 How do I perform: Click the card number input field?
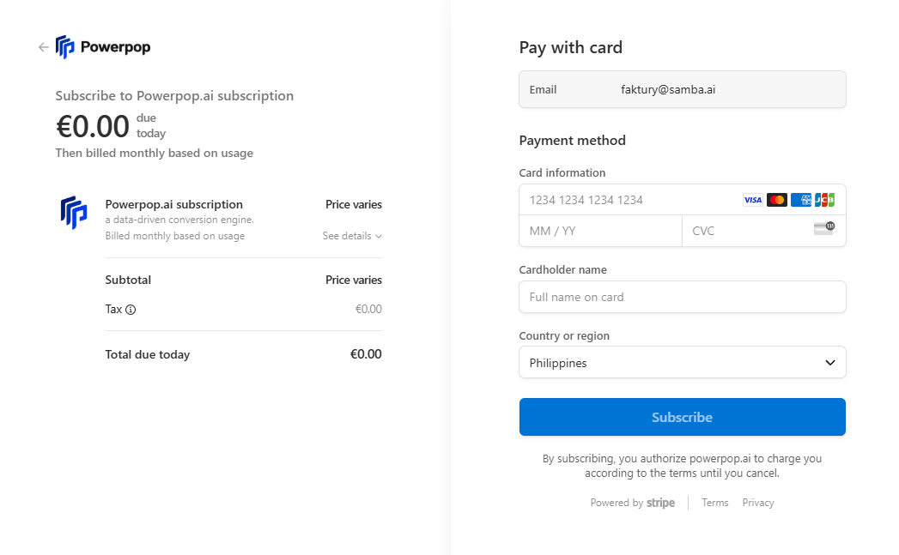pyautogui.click(x=627, y=200)
